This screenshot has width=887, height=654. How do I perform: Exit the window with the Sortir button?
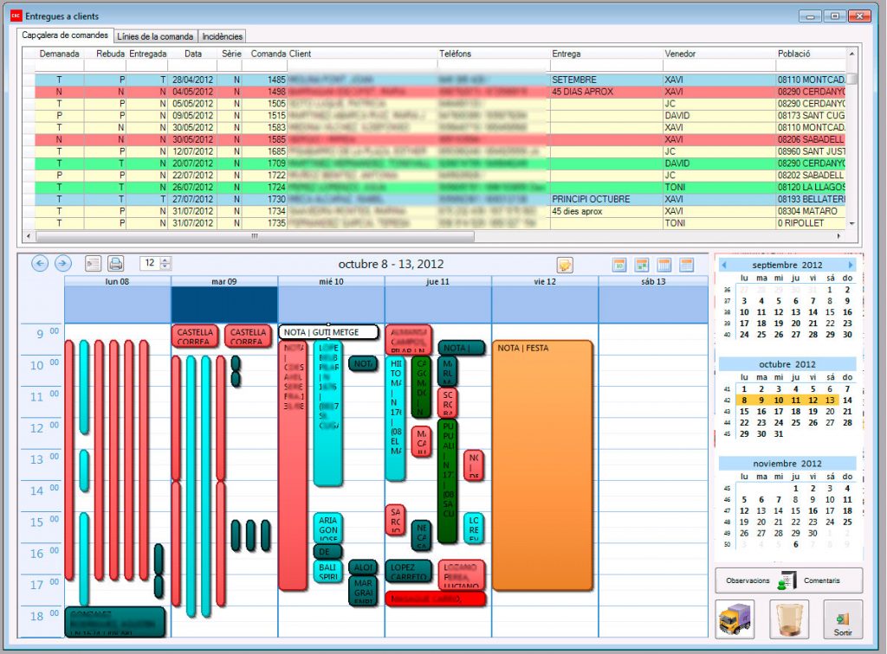[842, 619]
